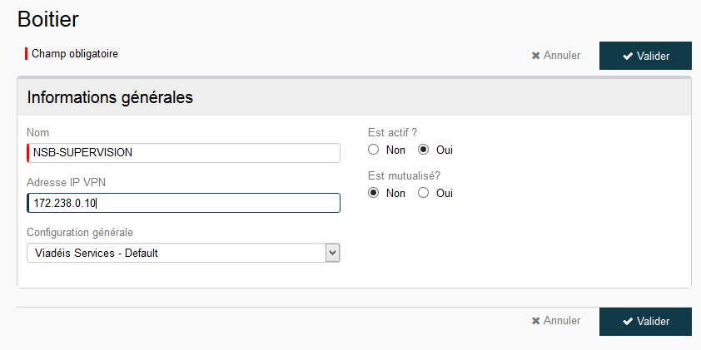Focus the Nom field containing NSB-SUPERVISION
This screenshot has width=701, height=350.
[183, 153]
